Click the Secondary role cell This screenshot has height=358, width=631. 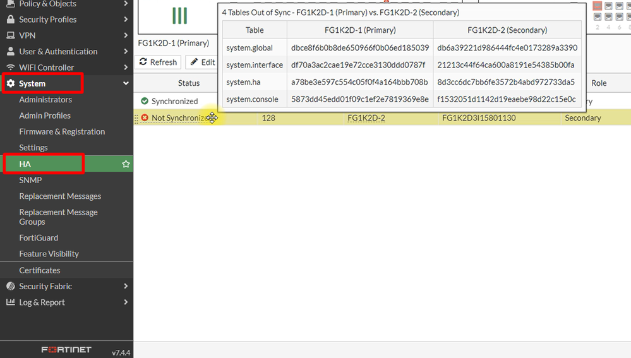coord(583,118)
